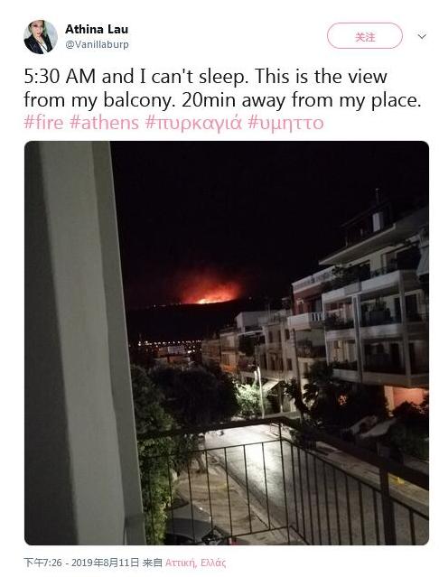Follow the #athens hashtag link
This screenshot has height=577, width=439.
coord(104,123)
